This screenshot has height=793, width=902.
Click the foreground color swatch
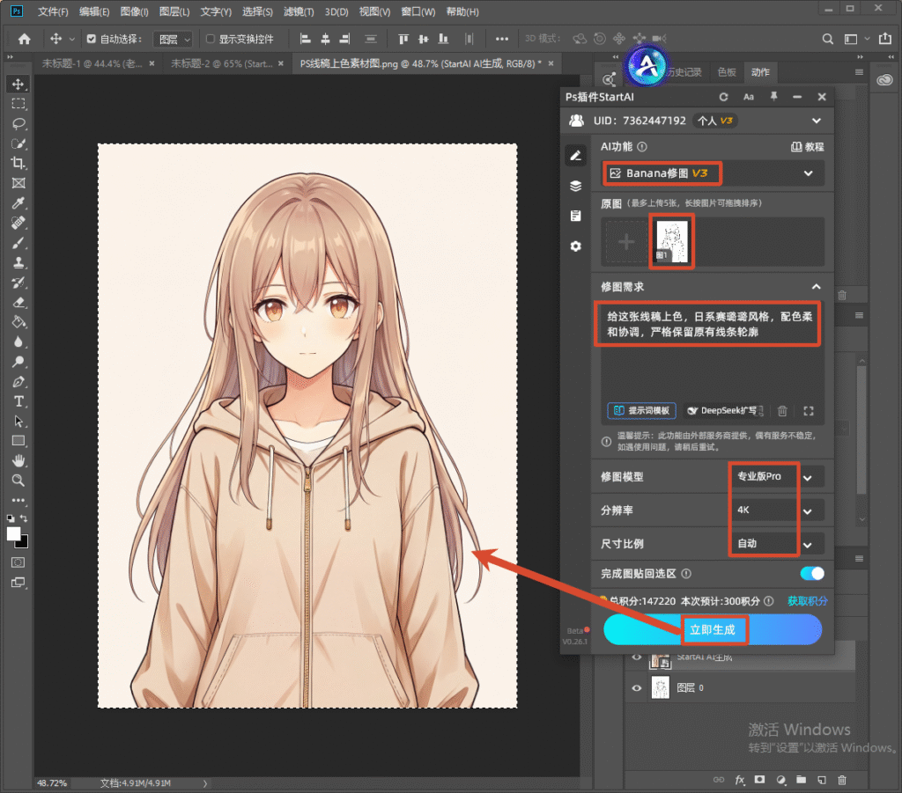coord(14,534)
